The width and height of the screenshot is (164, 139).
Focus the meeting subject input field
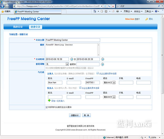(73, 40)
